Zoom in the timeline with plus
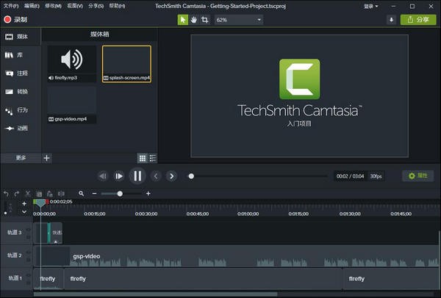Screen dimensions: 441x298 [x=148, y=194]
